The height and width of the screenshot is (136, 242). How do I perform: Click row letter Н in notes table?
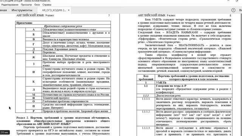(34, 98)
